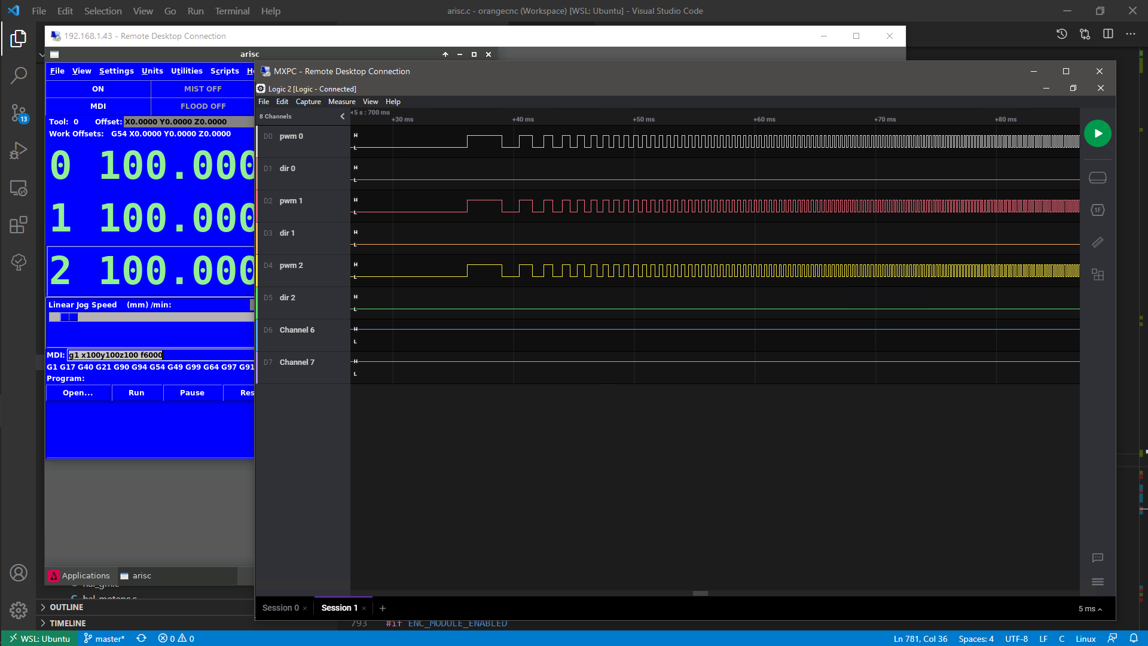Switch to Session 0 tab

click(x=280, y=608)
